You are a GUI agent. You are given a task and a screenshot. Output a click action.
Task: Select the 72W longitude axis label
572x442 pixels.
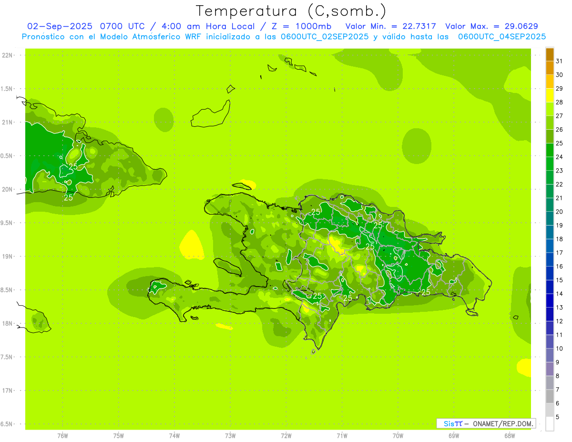pos(286,436)
